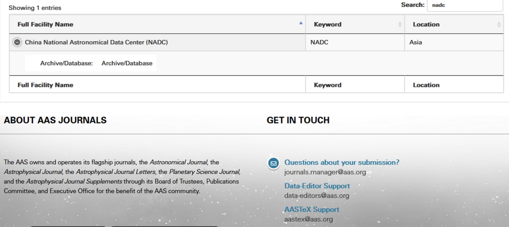Viewport: 509px width, 227px height.
Task: Click the NADC keyword cell
Action: pyautogui.click(x=319, y=42)
